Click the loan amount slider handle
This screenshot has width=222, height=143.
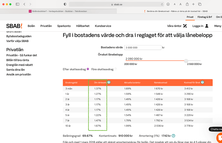[x=186, y=61]
